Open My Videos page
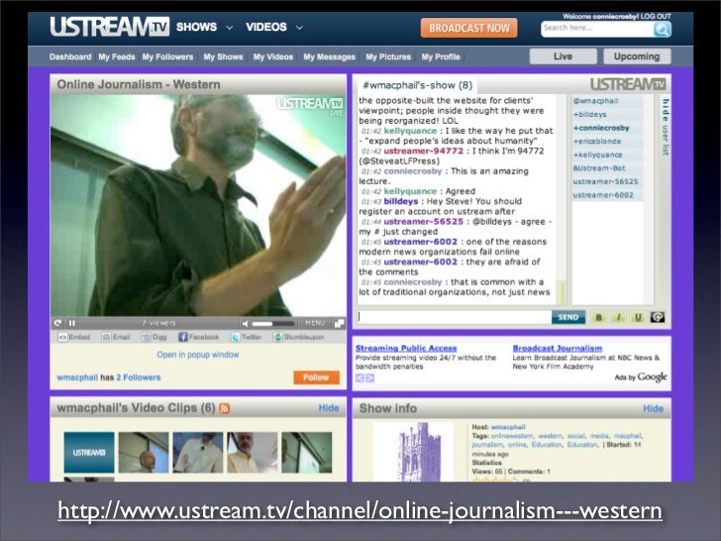 pyautogui.click(x=273, y=57)
